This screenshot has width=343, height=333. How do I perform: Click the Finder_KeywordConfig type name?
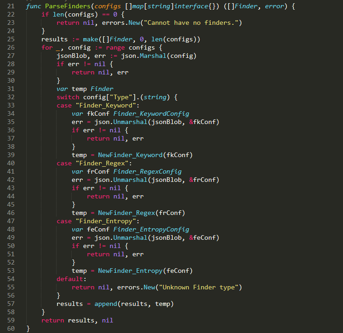(x=151, y=113)
